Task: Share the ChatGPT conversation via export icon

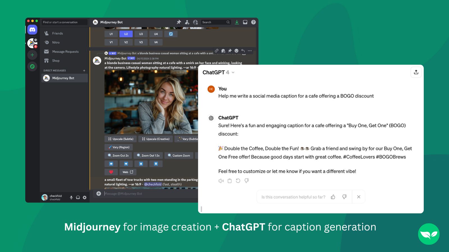Action: [x=416, y=72]
